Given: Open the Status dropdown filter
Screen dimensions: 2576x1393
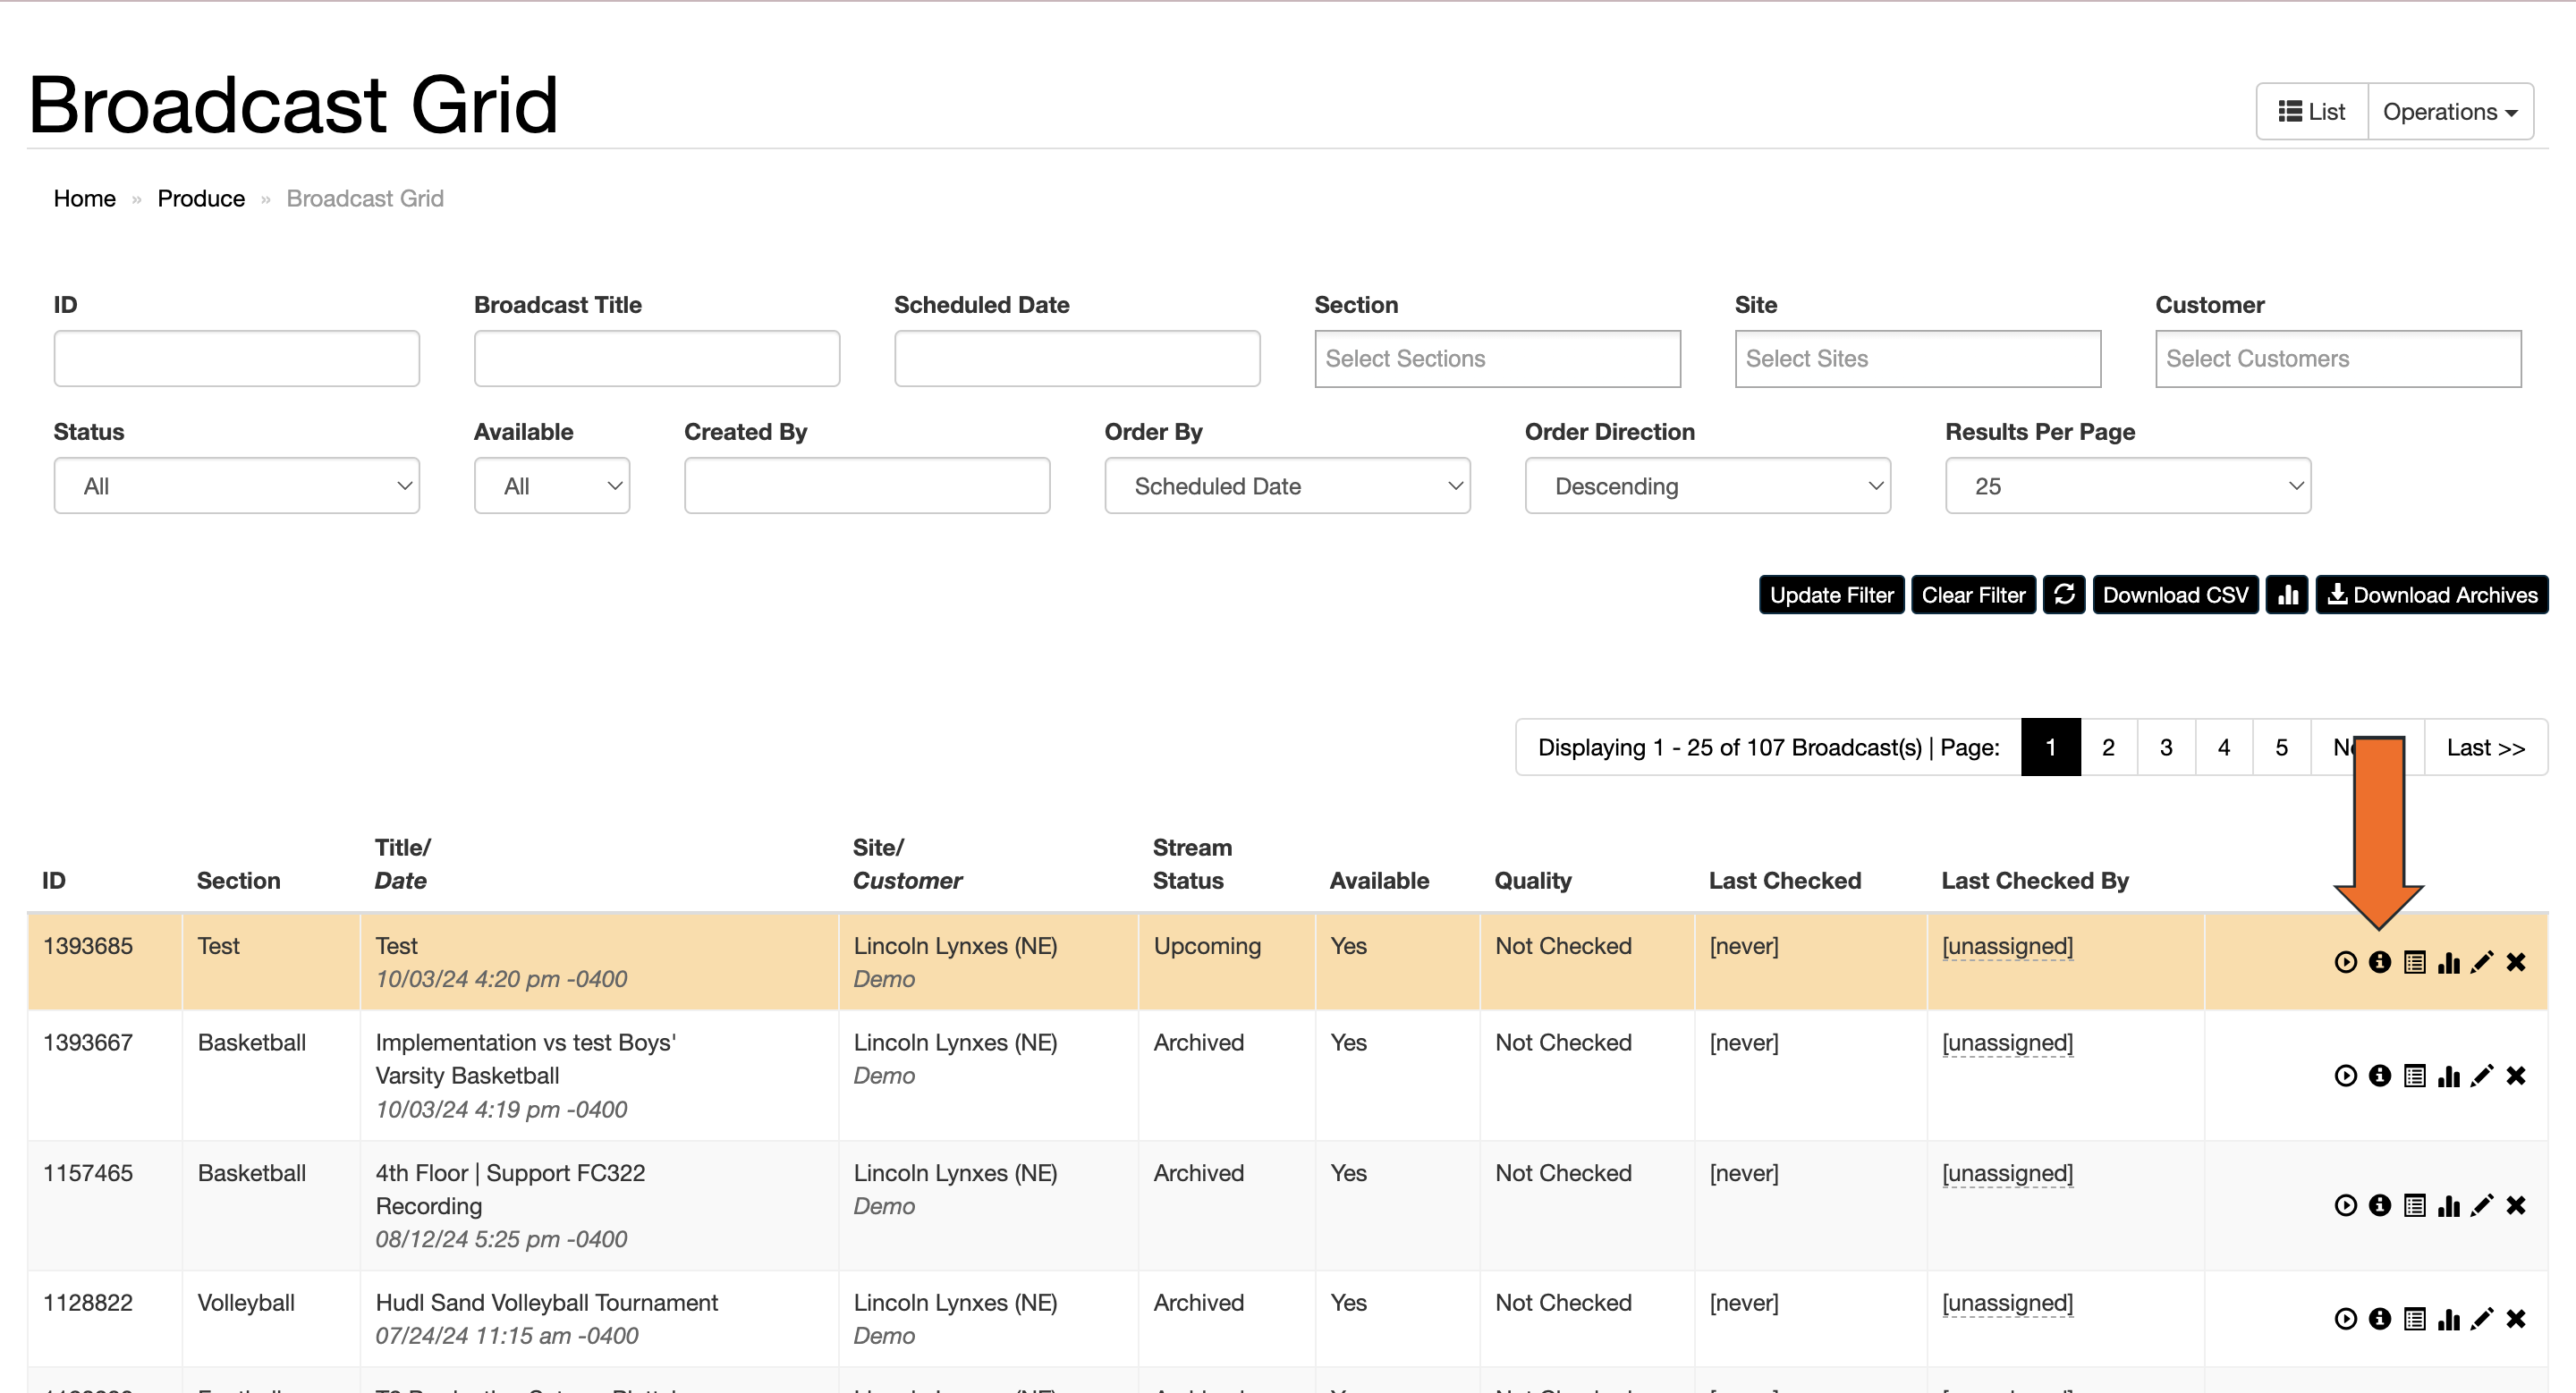Looking at the screenshot, I should pos(237,485).
